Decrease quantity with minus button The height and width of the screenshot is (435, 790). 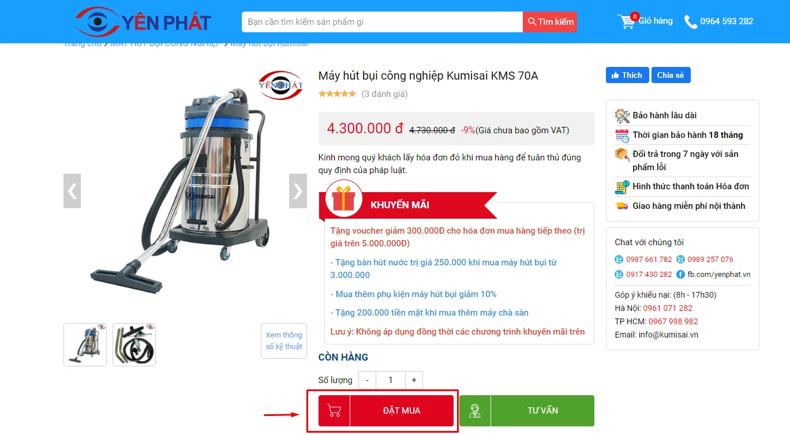click(368, 380)
